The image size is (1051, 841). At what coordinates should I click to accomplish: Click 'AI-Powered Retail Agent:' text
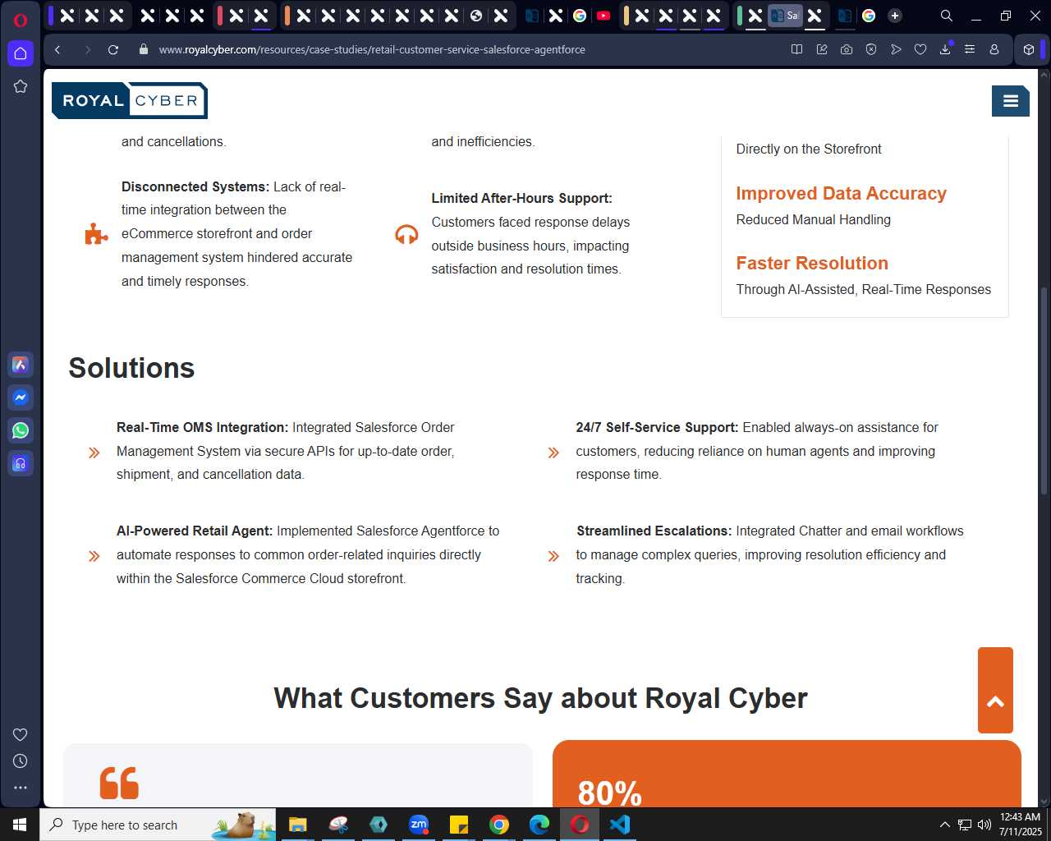click(195, 531)
